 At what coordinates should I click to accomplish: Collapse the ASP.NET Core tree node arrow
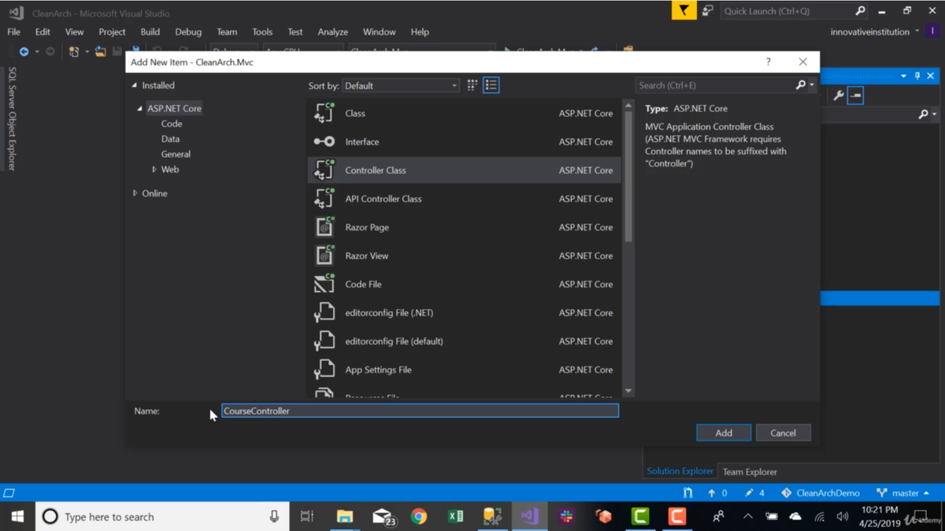click(x=140, y=108)
